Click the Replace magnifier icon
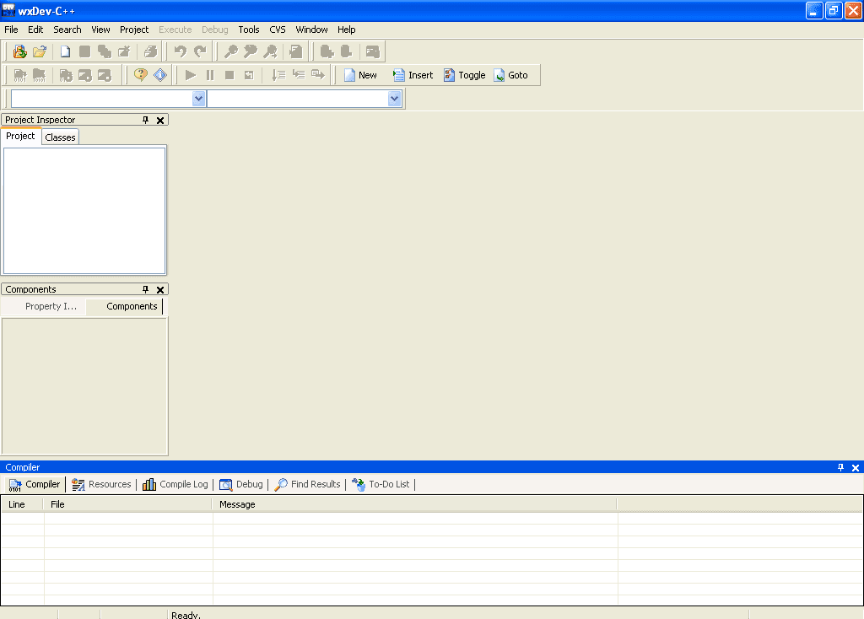 pos(250,51)
